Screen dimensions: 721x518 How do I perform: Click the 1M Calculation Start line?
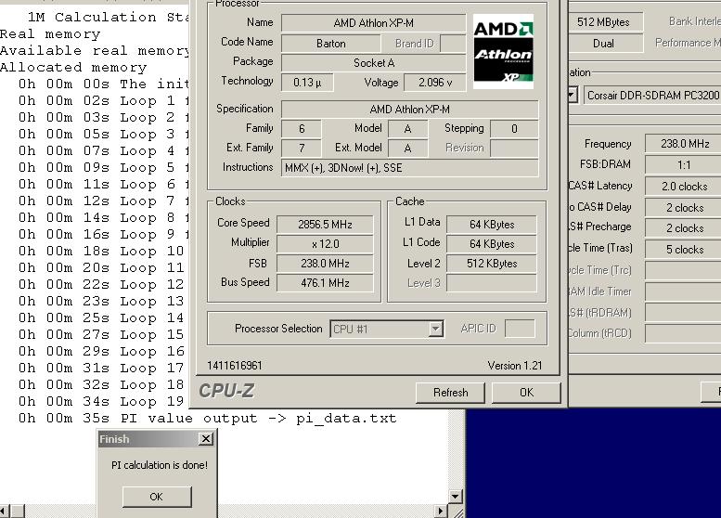108,18
